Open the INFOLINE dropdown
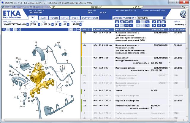The width and height of the screenshot is (190, 123). pos(164,18)
